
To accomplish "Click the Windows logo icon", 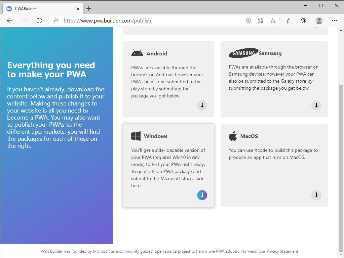I will [136, 136].
